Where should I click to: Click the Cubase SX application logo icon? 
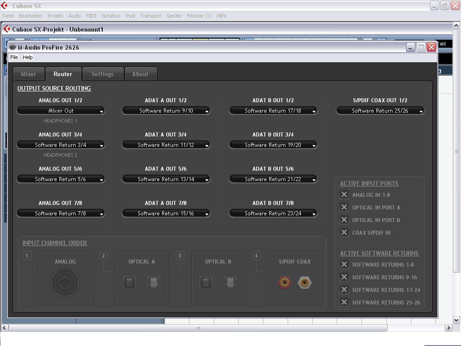[x=5, y=5]
